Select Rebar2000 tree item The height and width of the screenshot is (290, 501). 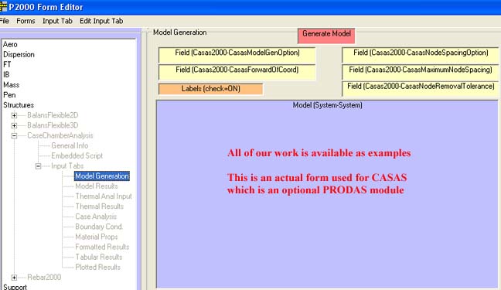click(x=44, y=277)
